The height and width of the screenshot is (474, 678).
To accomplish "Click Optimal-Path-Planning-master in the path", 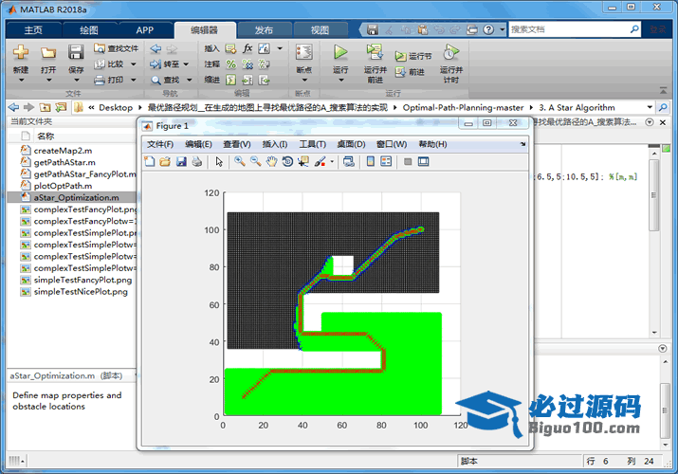I will tap(463, 107).
